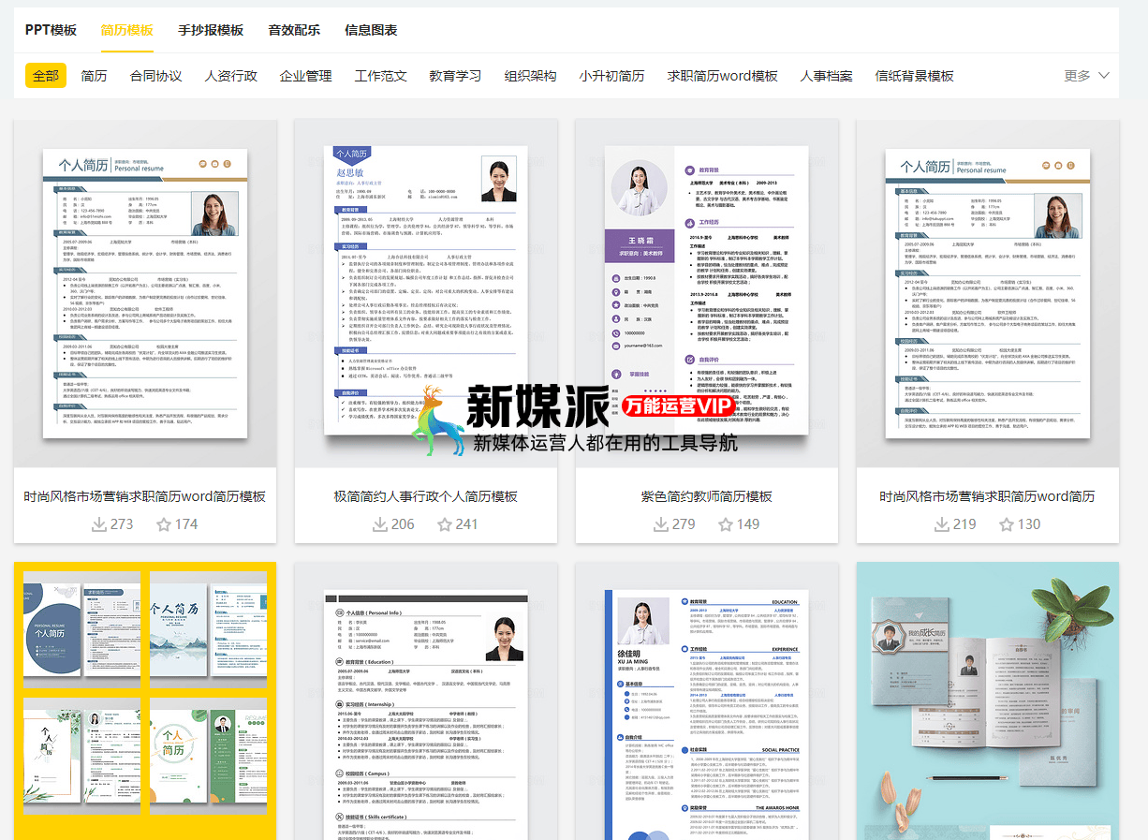This screenshot has width=1148, height=840.
Task: Open the 手抄报模板 tab
Action: coord(211,30)
